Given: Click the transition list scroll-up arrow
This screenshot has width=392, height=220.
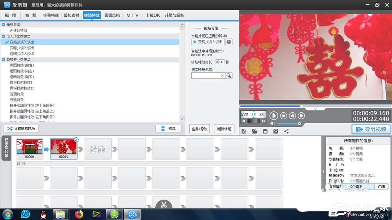Looking at the screenshot, I should click(182, 25).
